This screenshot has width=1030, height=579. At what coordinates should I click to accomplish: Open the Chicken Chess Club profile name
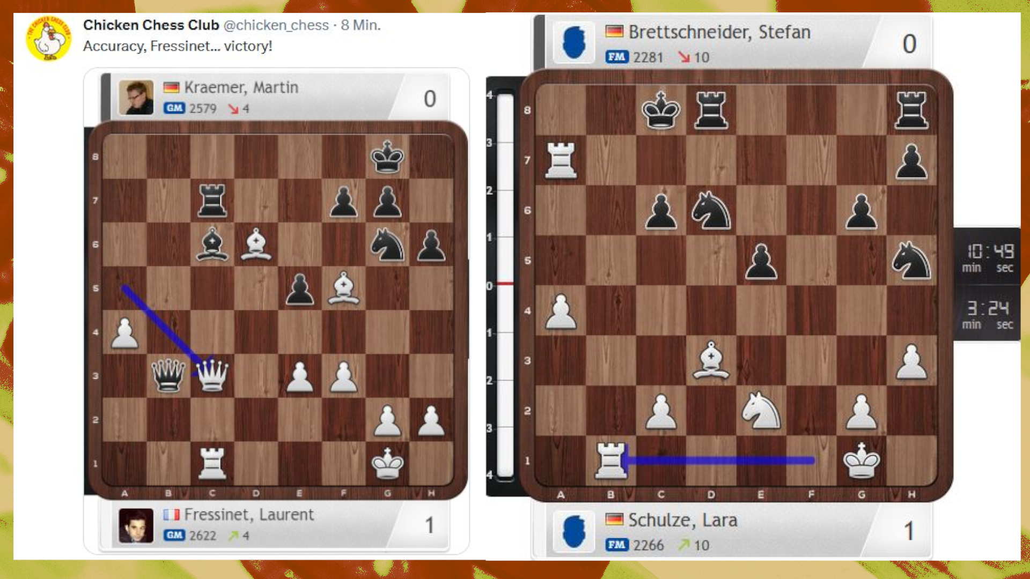coord(151,25)
